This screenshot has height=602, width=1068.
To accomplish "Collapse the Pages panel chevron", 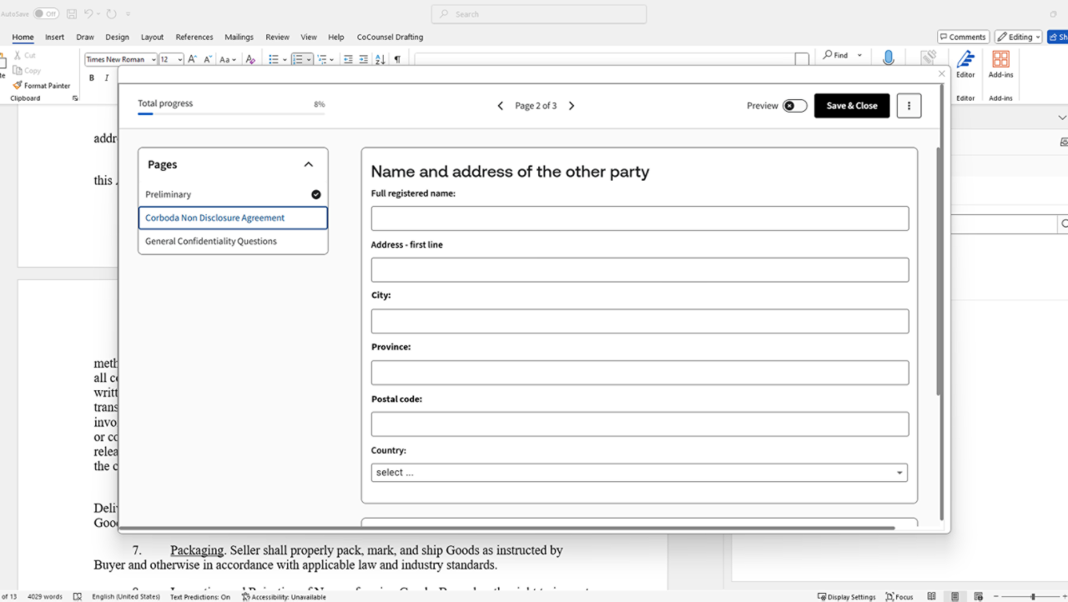I will 308,164.
